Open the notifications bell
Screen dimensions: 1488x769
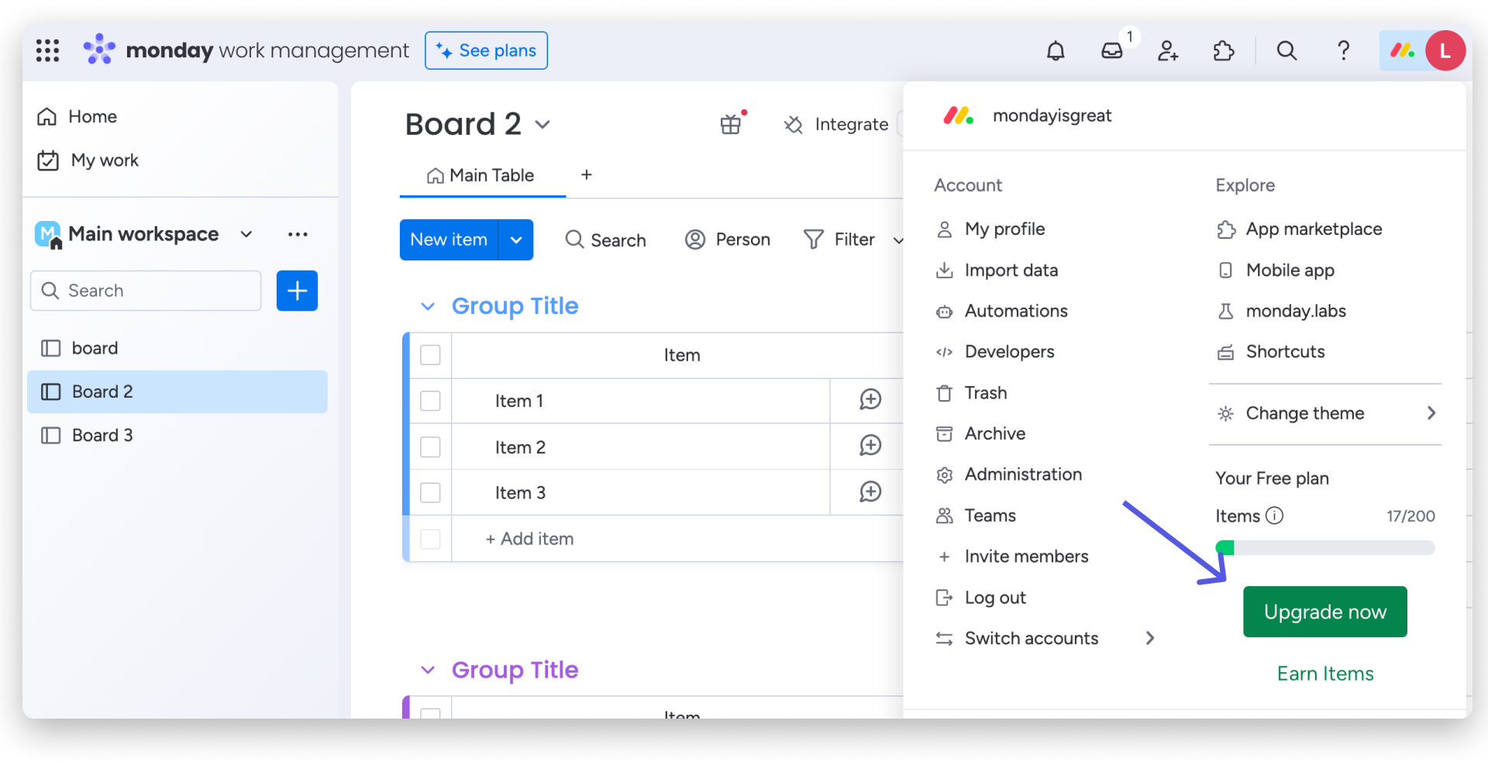coord(1056,51)
